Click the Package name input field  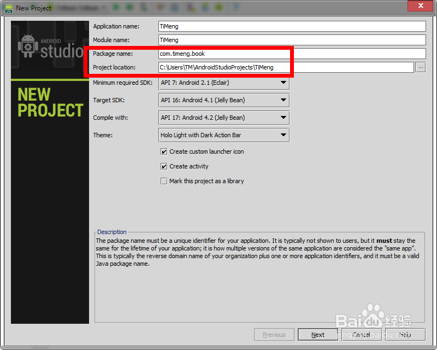[292, 54]
